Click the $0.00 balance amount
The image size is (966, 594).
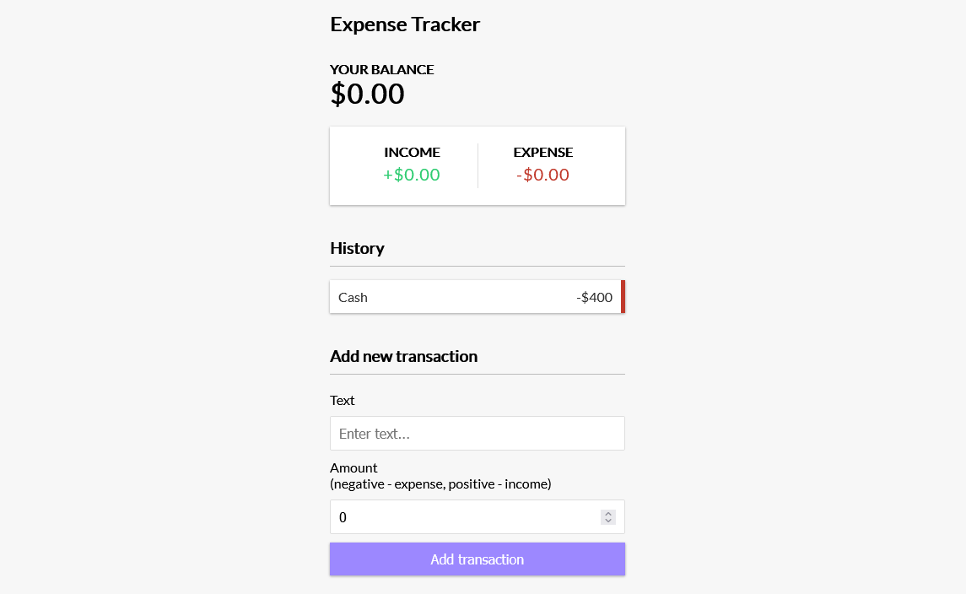[367, 94]
